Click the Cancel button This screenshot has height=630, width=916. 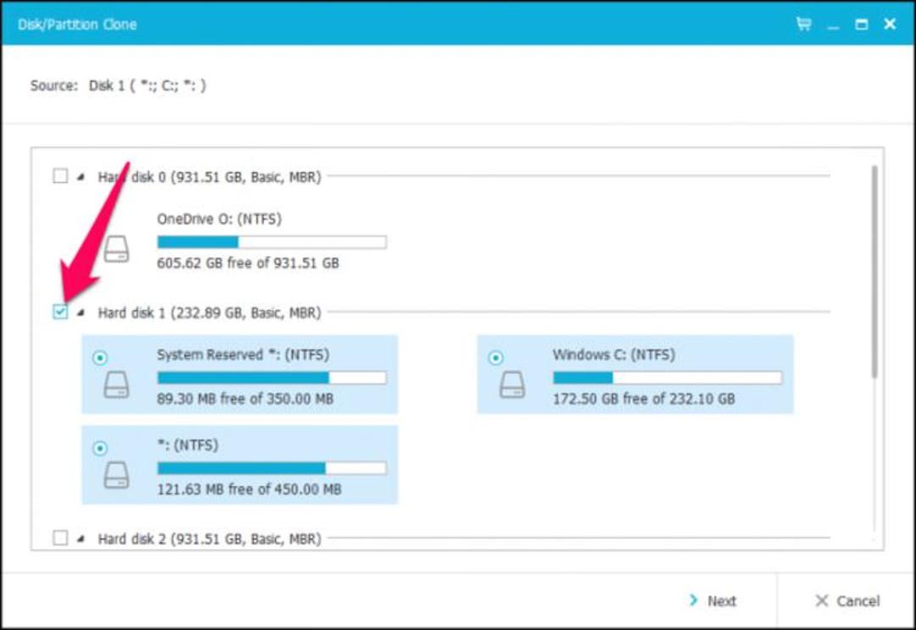click(847, 600)
